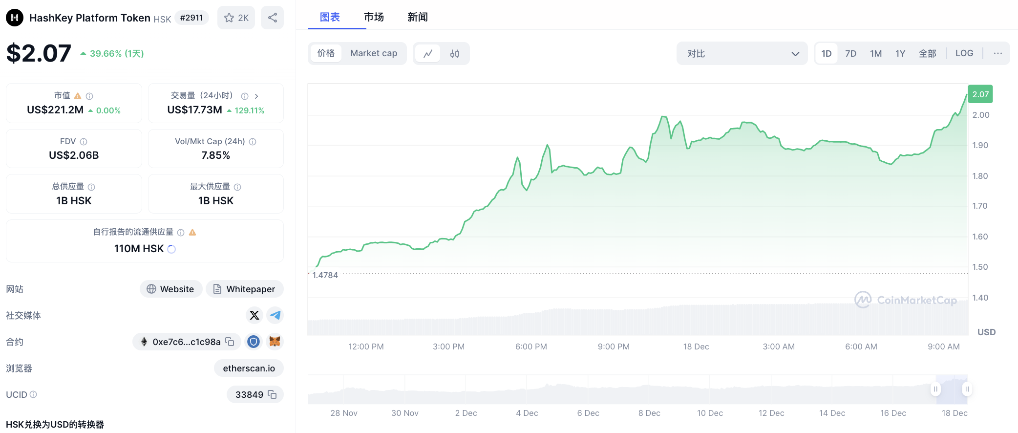Image resolution: width=1018 pixels, height=433 pixels.
Task: Click the 2.07 current price label
Action: pos(980,94)
